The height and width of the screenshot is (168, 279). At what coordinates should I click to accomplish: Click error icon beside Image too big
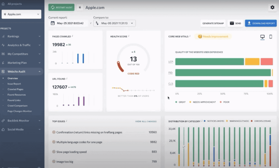coord(54,161)
